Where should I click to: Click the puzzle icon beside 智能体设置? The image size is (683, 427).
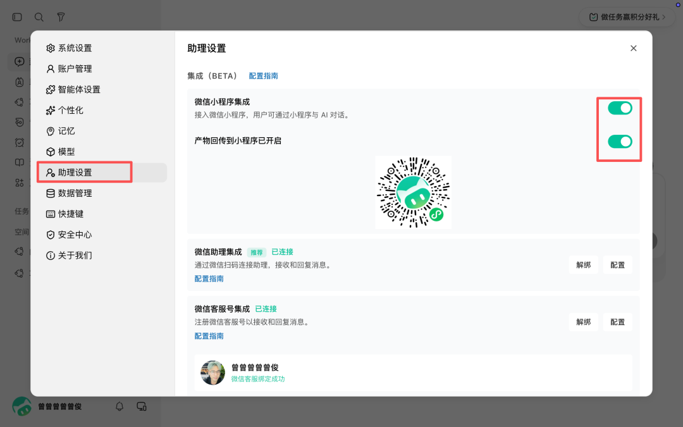(x=51, y=90)
